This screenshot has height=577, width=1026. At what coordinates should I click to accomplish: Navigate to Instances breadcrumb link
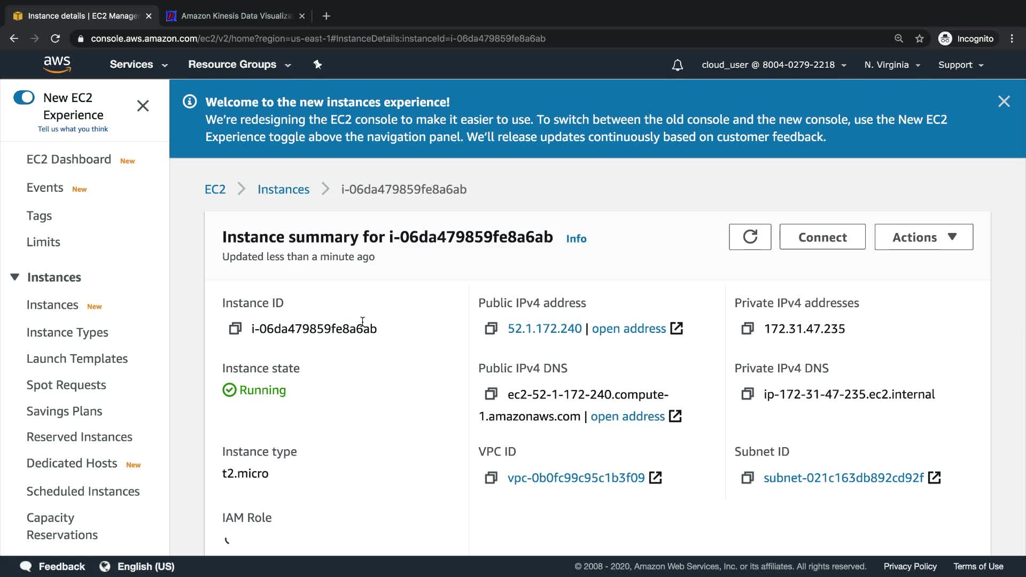click(x=283, y=189)
